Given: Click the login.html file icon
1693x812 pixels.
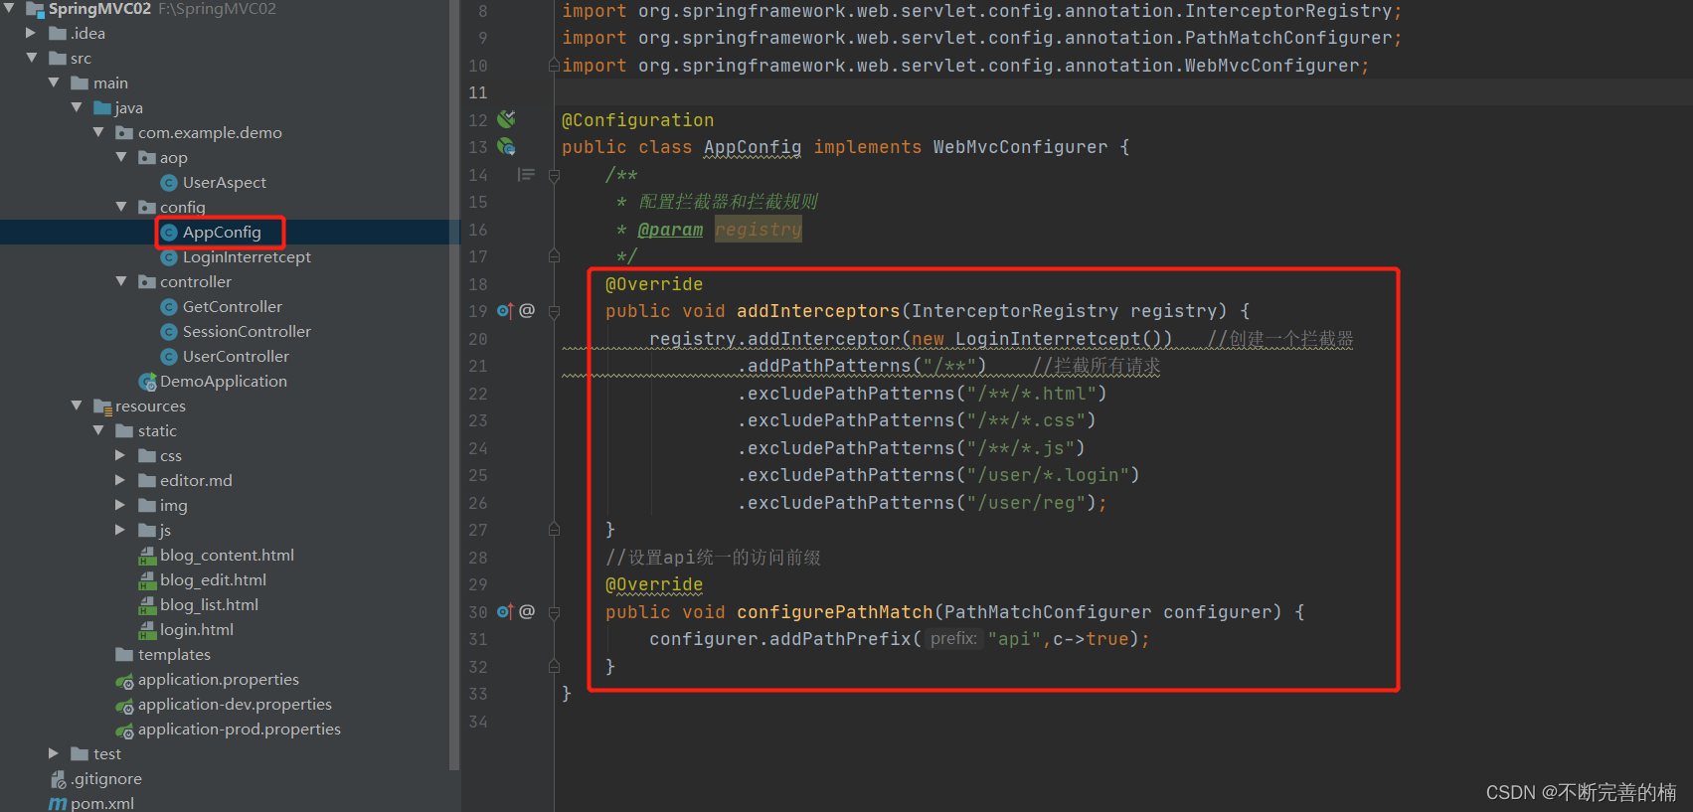Looking at the screenshot, I should coord(147,630).
